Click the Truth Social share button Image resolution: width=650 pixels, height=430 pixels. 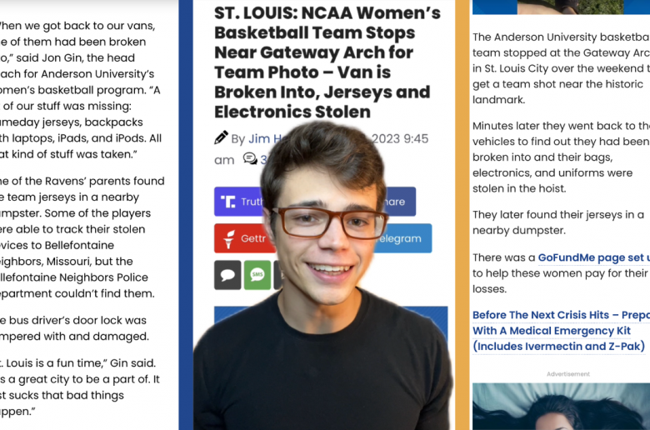238,202
